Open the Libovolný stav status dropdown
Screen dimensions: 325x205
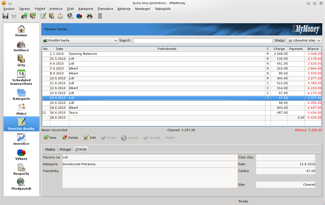tap(304, 41)
